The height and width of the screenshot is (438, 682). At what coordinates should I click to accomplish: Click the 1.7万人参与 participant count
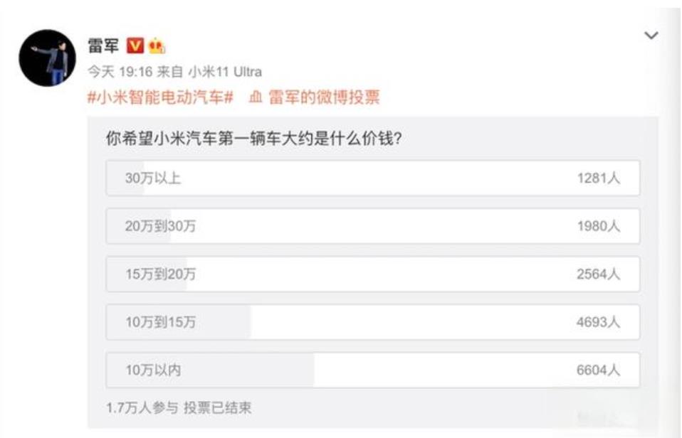pyautogui.click(x=142, y=408)
